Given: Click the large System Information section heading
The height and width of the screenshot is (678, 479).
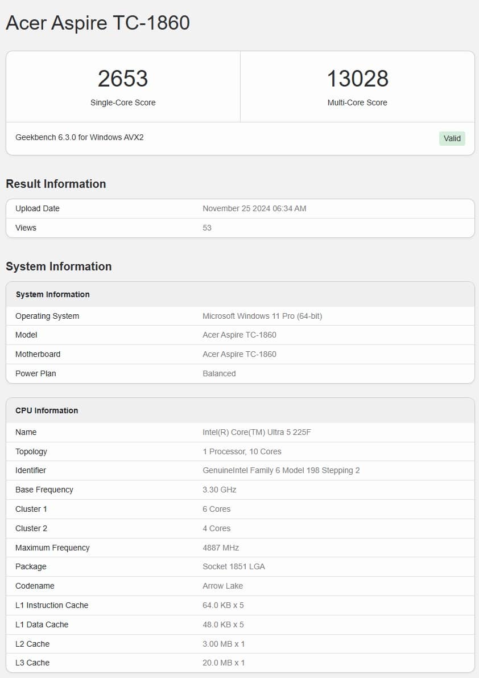Looking at the screenshot, I should [59, 266].
